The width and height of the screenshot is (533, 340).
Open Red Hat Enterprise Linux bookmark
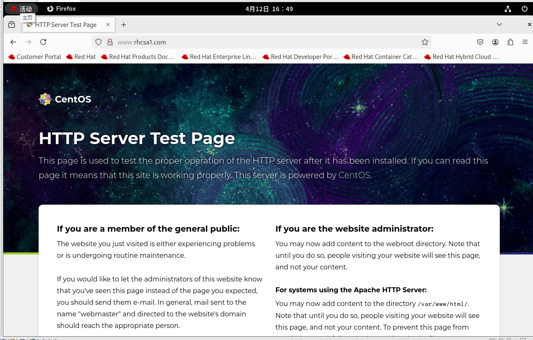[219, 57]
